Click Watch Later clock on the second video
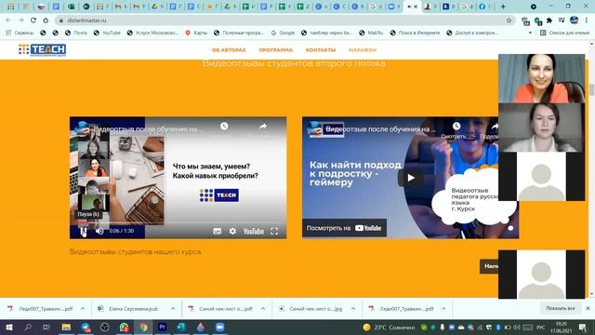 tap(456, 127)
